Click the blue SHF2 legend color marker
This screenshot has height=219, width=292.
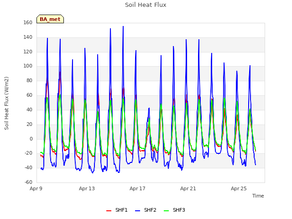pos(137,211)
